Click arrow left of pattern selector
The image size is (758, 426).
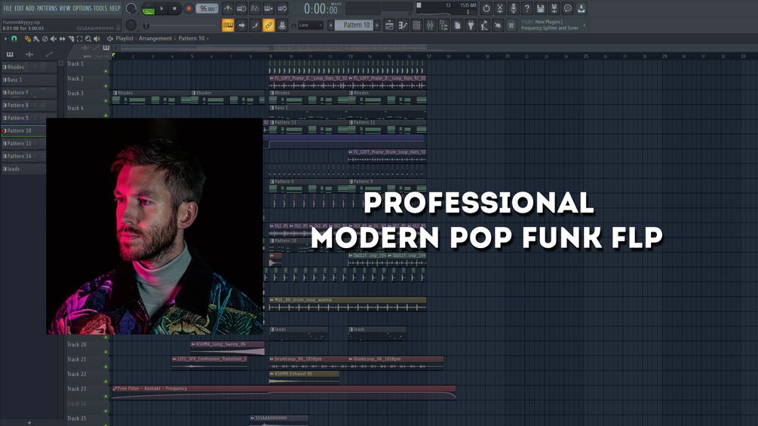331,25
